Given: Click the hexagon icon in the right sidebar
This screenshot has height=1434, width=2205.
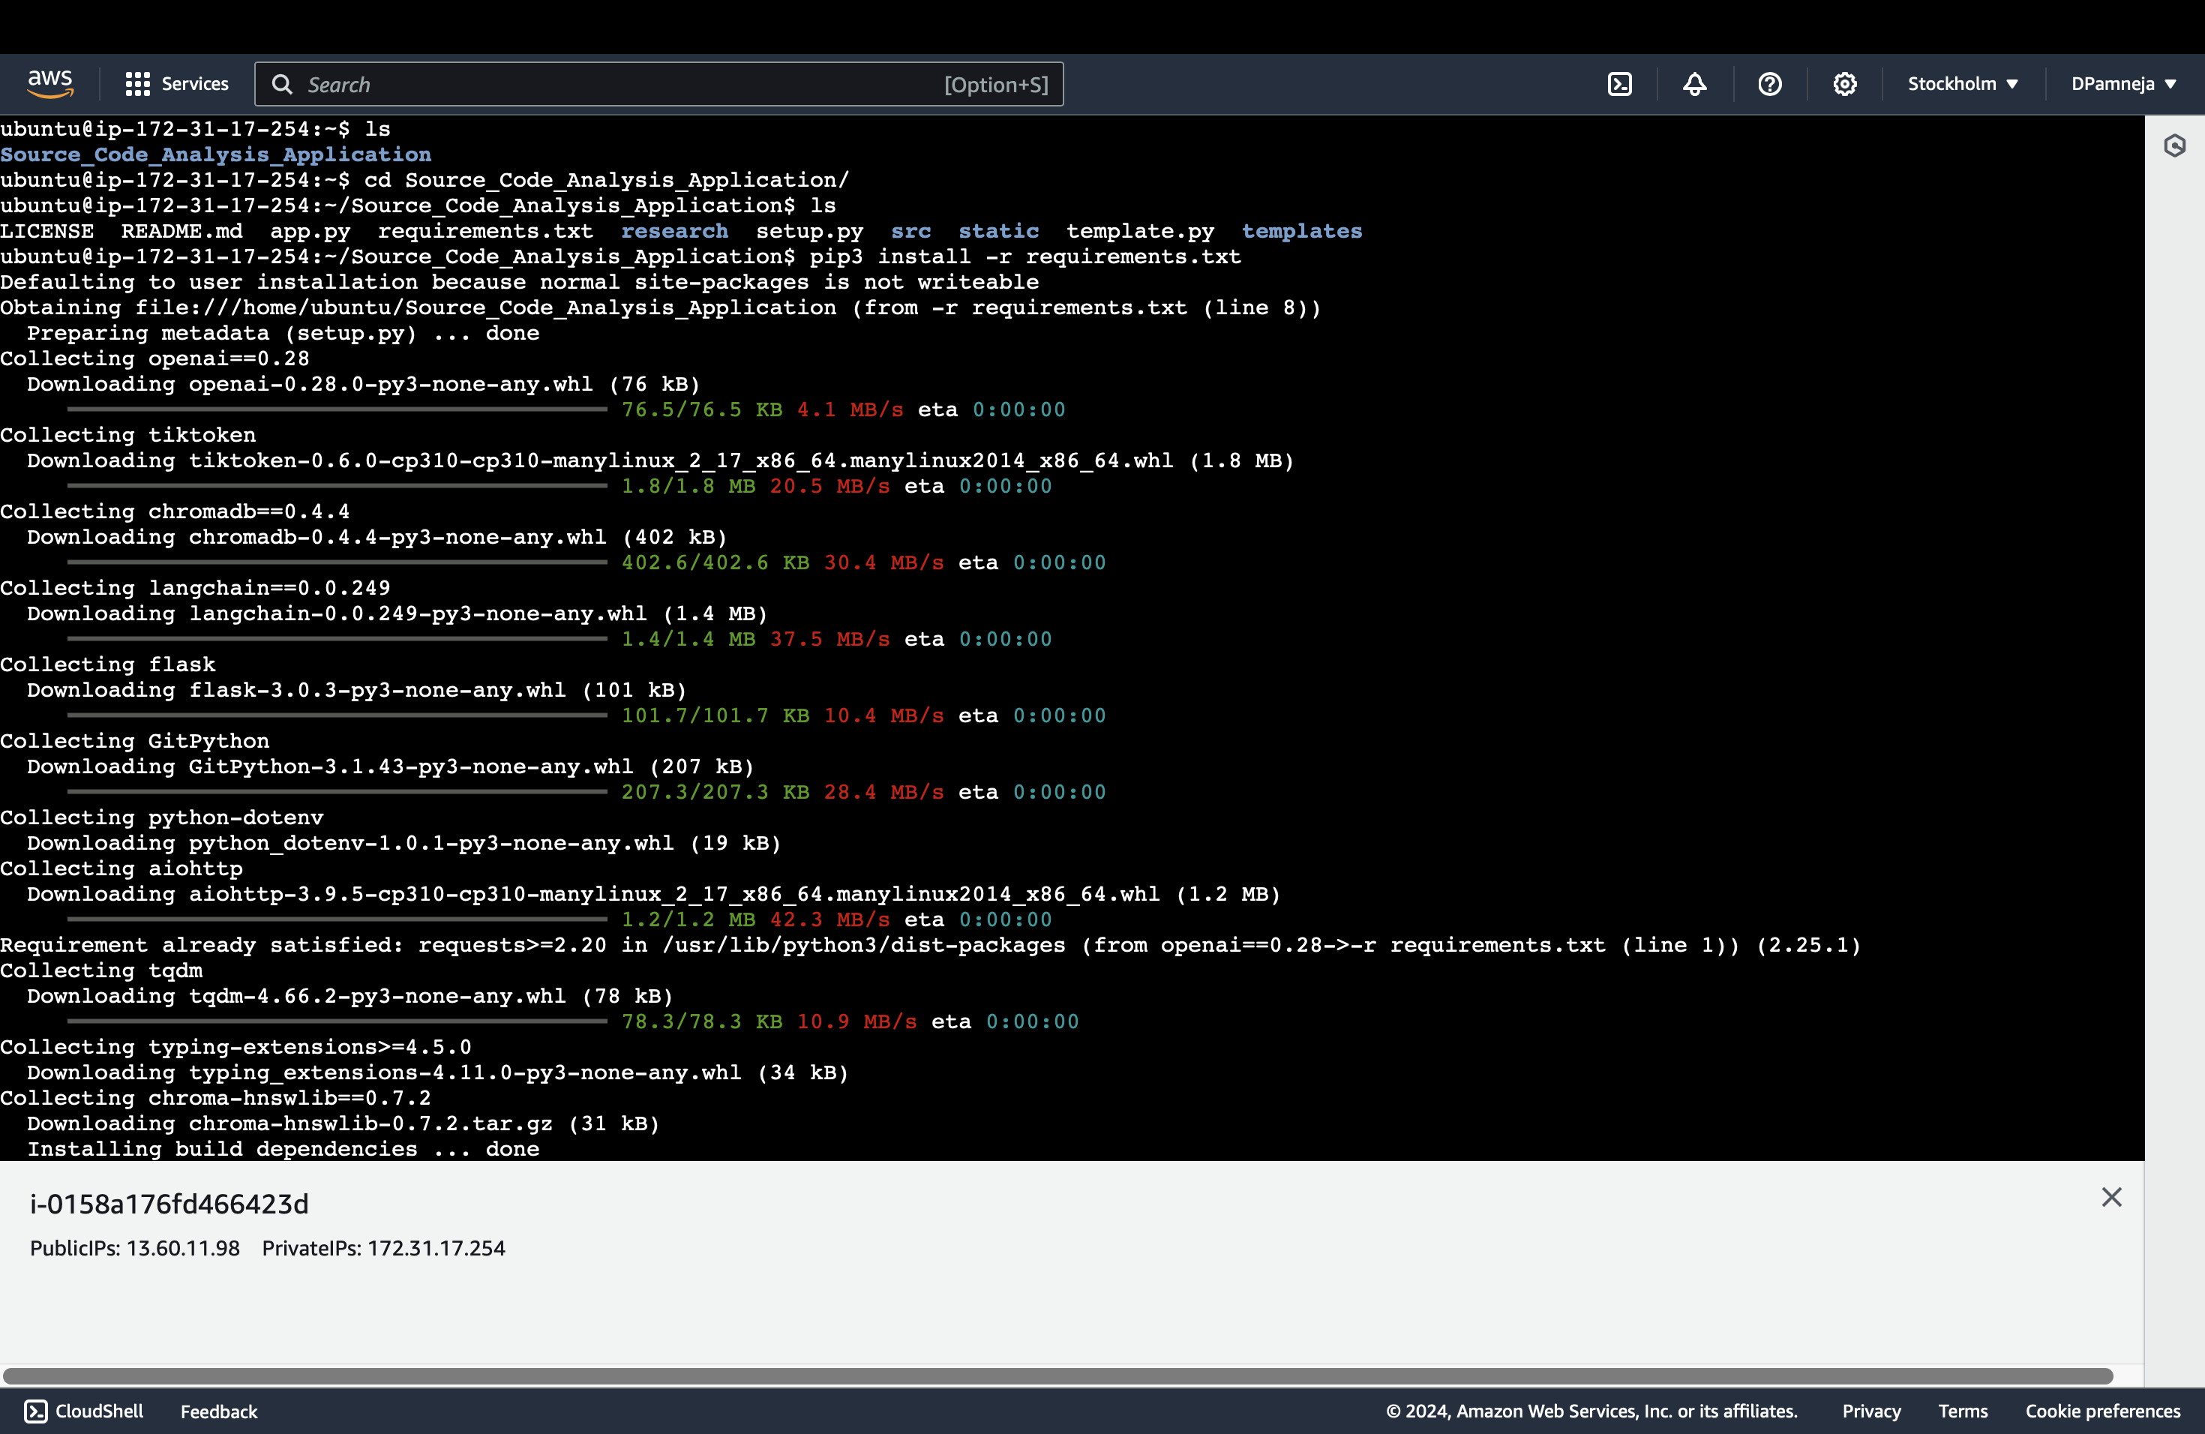Looking at the screenshot, I should tap(2174, 145).
